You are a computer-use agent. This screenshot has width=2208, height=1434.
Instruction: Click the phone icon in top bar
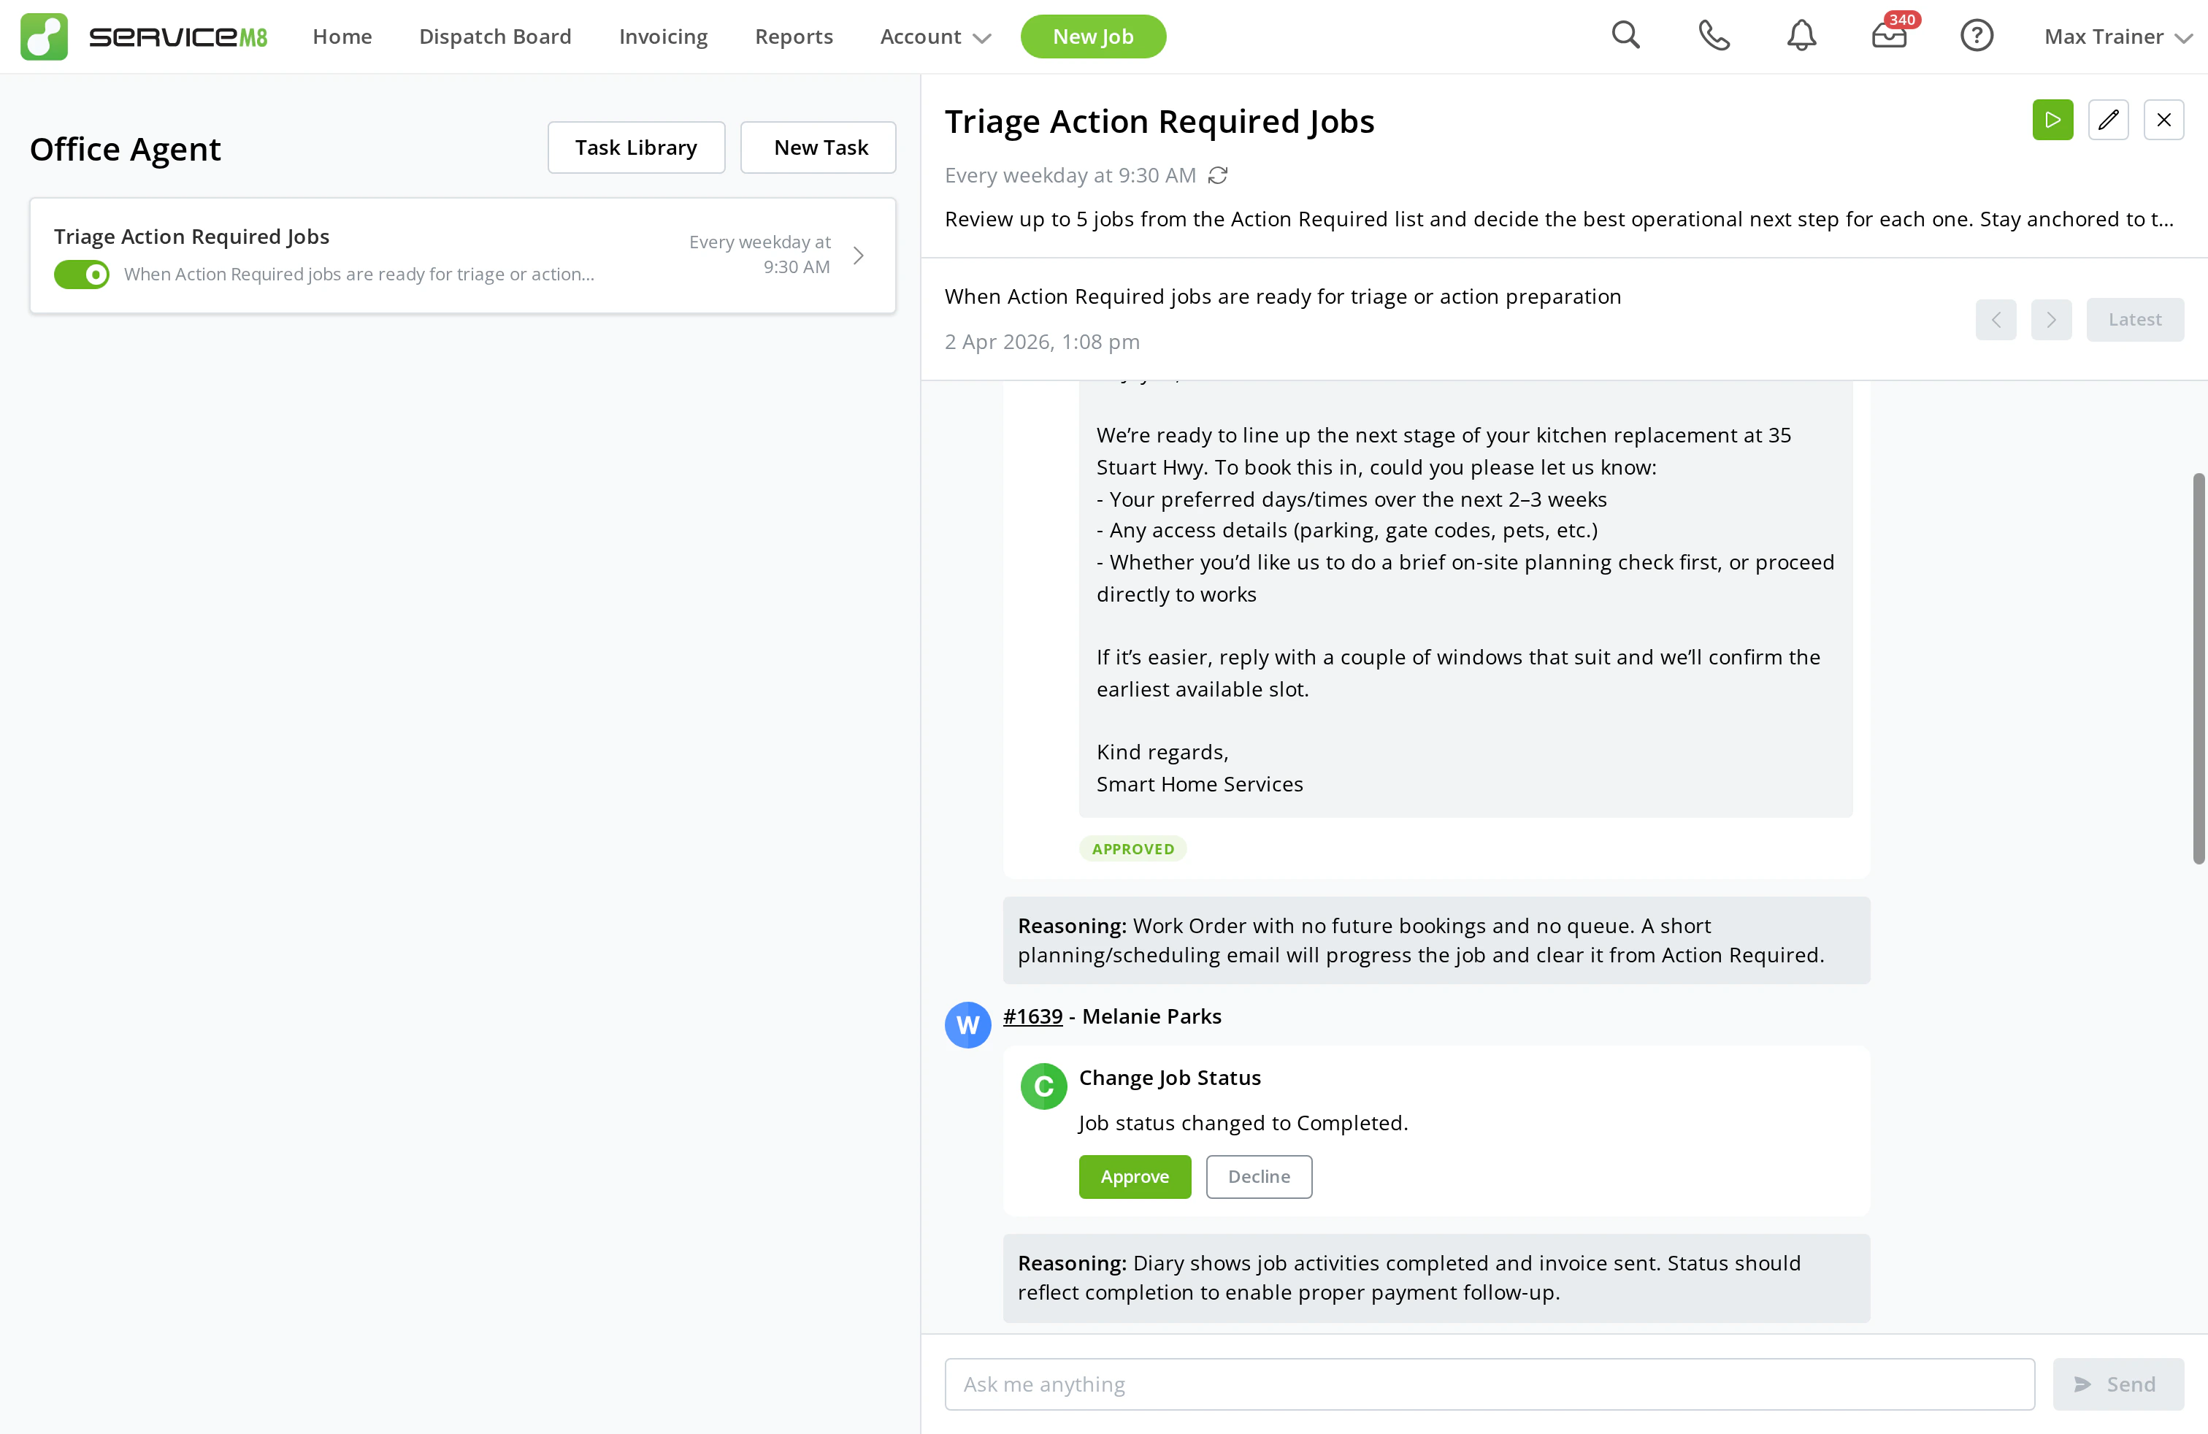click(x=1714, y=35)
